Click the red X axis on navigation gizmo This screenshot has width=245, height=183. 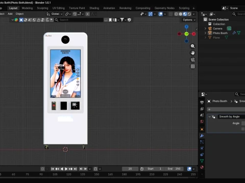[x=194, y=34]
